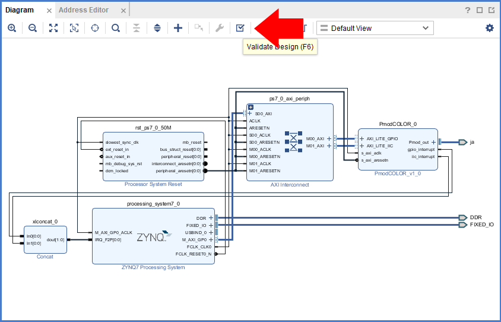Select the PmodCOLOR_0 block title

[x=398, y=124]
